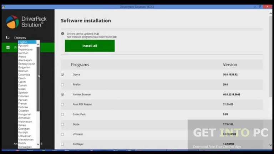The height and width of the screenshot is (154, 274).
Task: Select Kurdish in language list
Action: point(23,132)
